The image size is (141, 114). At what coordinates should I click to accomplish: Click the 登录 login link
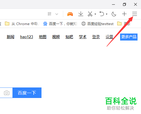pyautogui.click(x=96, y=37)
